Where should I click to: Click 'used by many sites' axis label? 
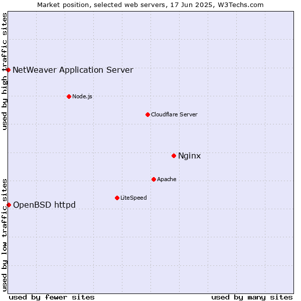click(252, 297)
